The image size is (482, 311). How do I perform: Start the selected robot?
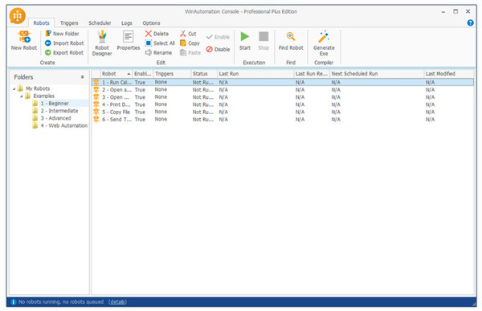pos(245,40)
